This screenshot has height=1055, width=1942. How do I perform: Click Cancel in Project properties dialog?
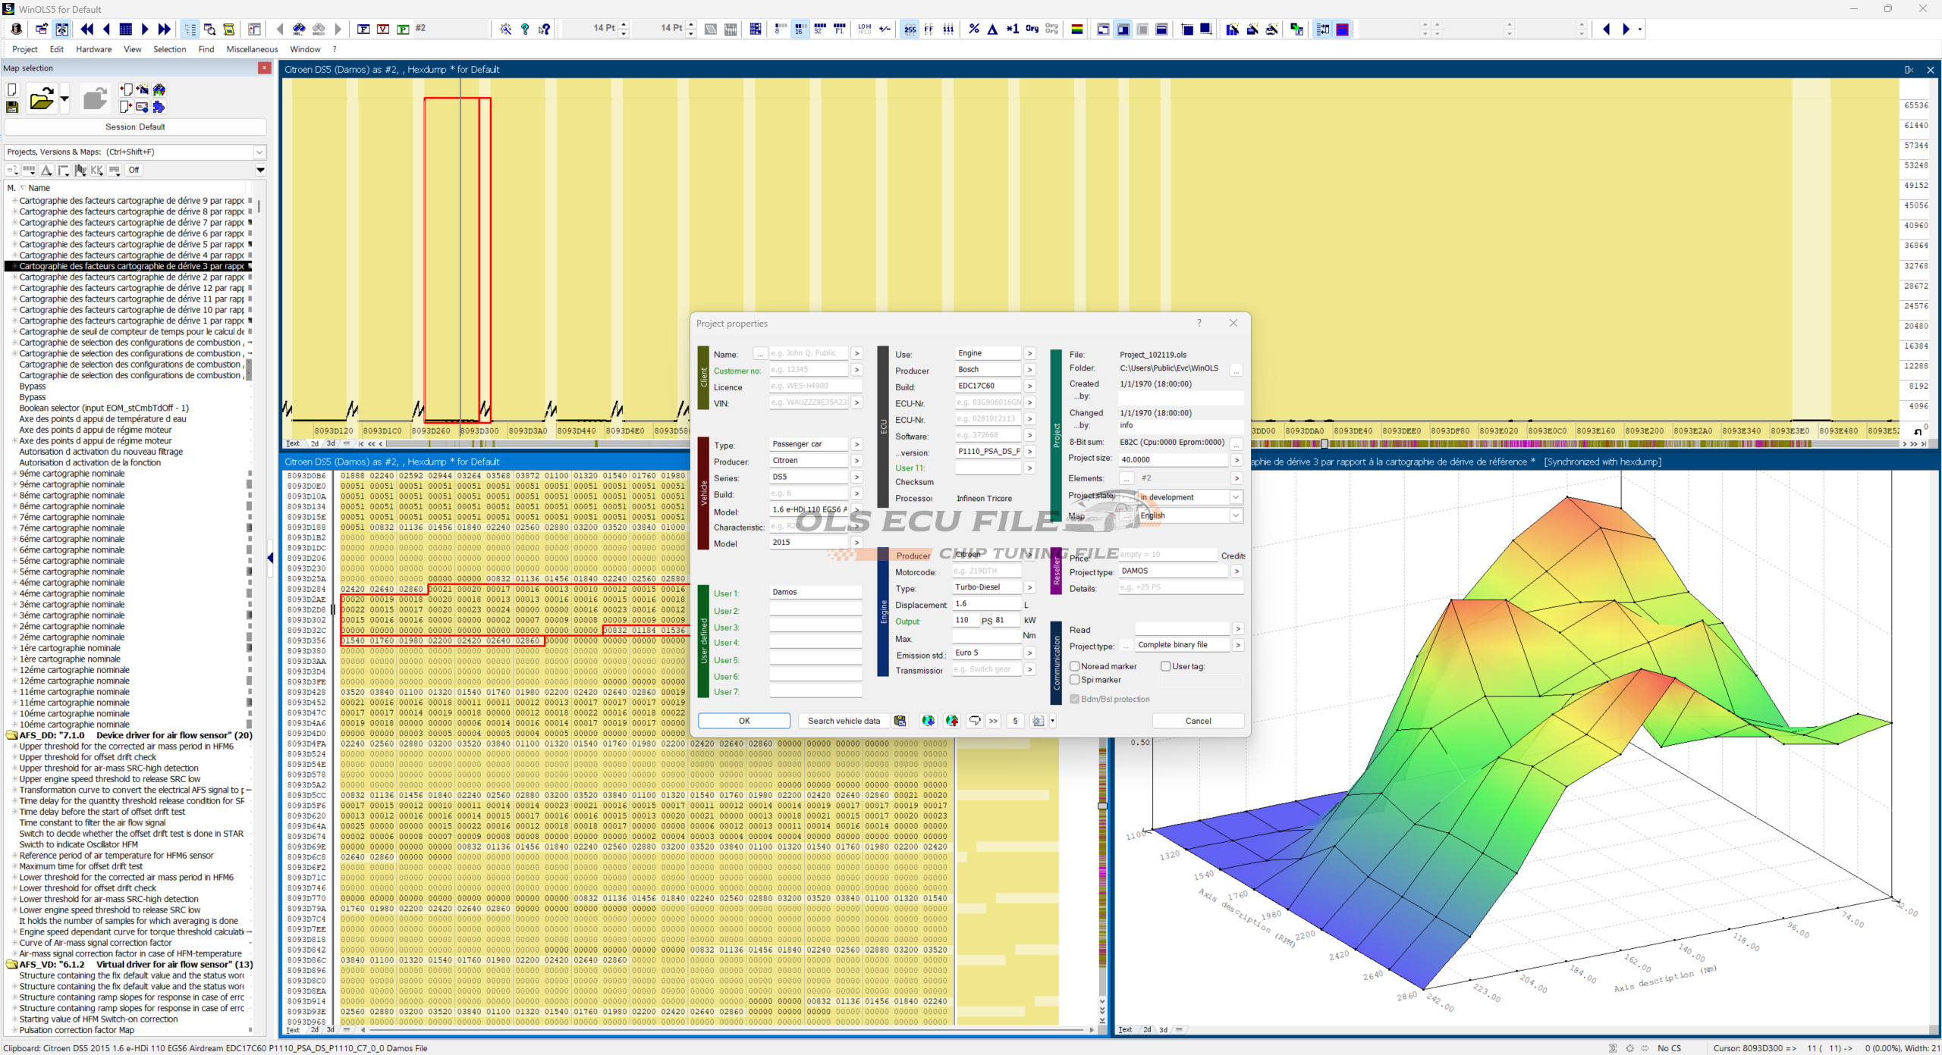click(1198, 721)
